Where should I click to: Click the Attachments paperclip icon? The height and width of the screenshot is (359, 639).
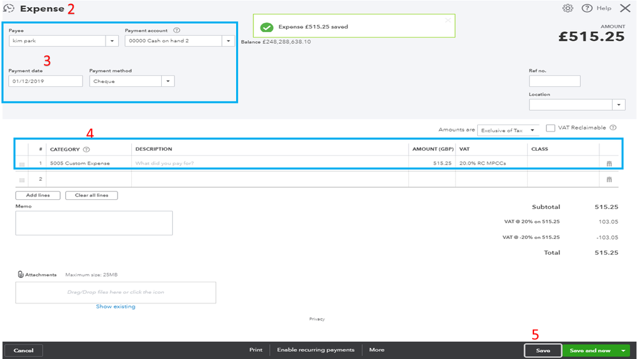pos(20,274)
